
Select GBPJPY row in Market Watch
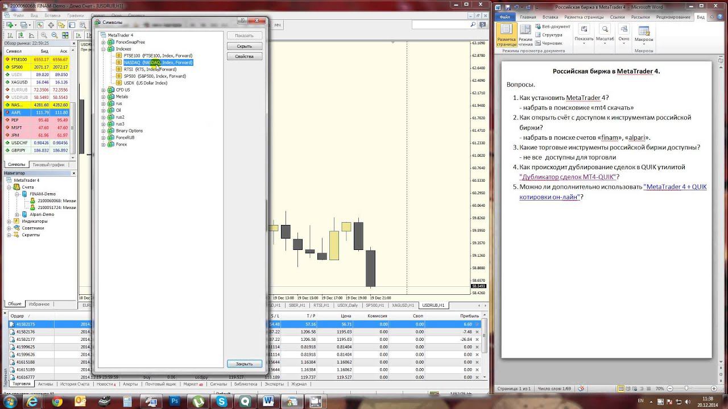[x=38, y=151]
